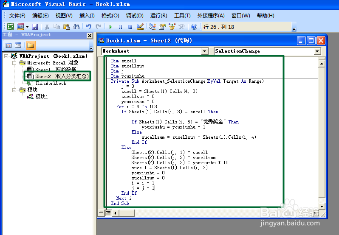The width and height of the screenshot is (339, 235).
Task: Open 视图(V) menu
Action: 64,16
